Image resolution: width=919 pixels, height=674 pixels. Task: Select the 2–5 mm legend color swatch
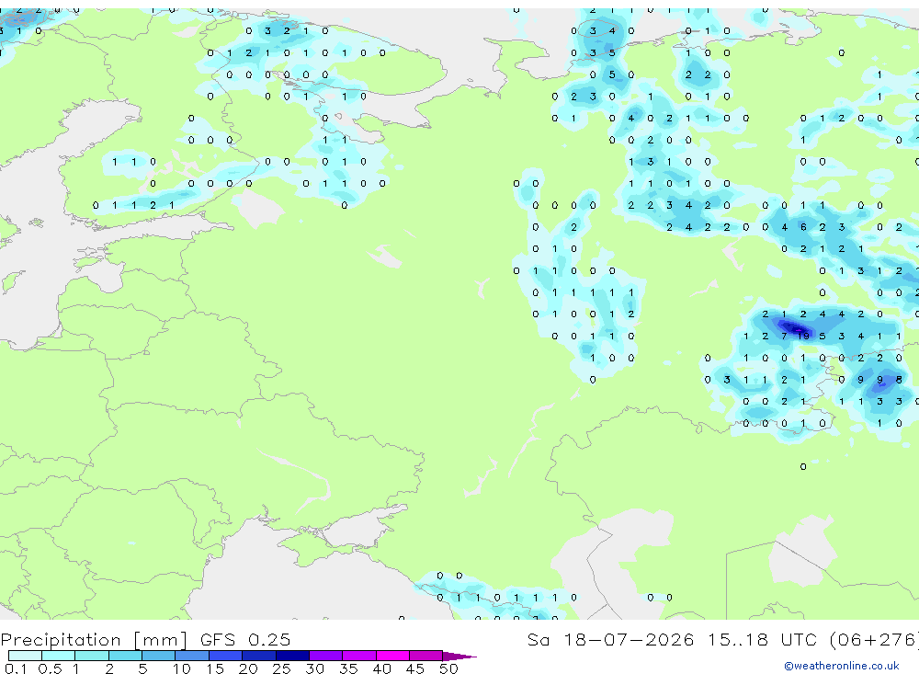[125, 656]
